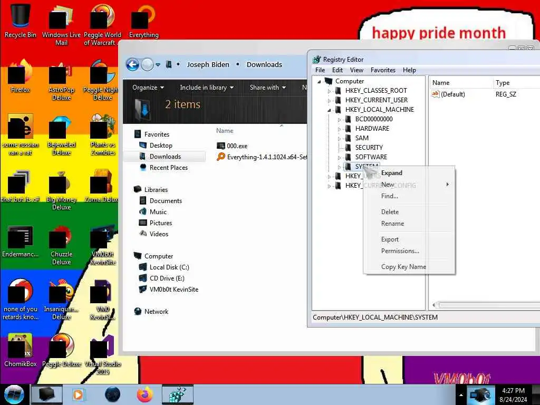Screen dimensions: 540x405
Task: Collapse HKEY_LOCAL_MACHINE key arrow
Action: point(329,110)
